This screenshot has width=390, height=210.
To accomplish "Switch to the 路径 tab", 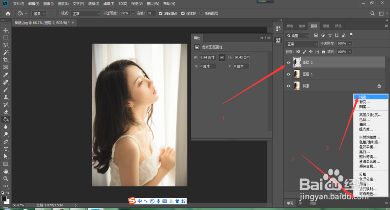I will click(338, 26).
